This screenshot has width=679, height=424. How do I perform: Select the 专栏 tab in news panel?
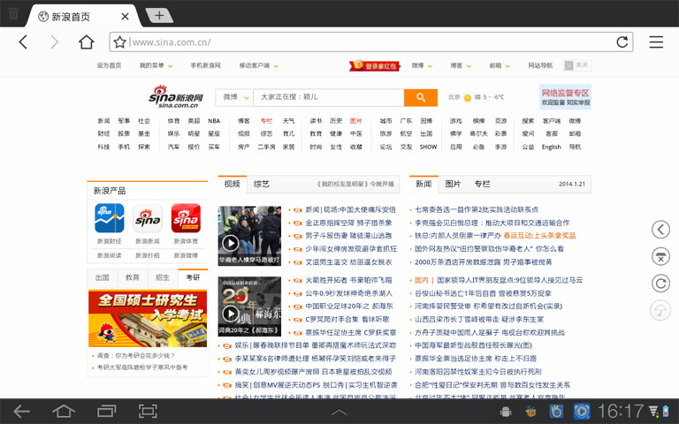(x=482, y=184)
